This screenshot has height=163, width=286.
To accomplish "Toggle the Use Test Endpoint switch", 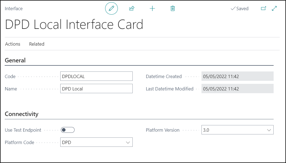I will coord(68,130).
